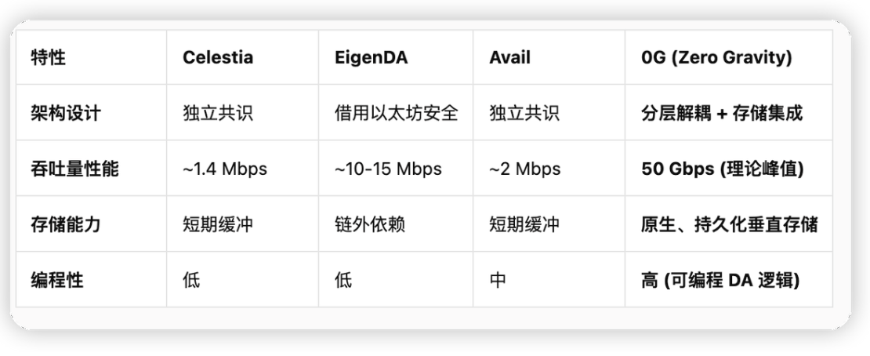The image size is (870, 356).
Task: Select the ~10-15 Mbps throughput cell
Action: click(388, 169)
